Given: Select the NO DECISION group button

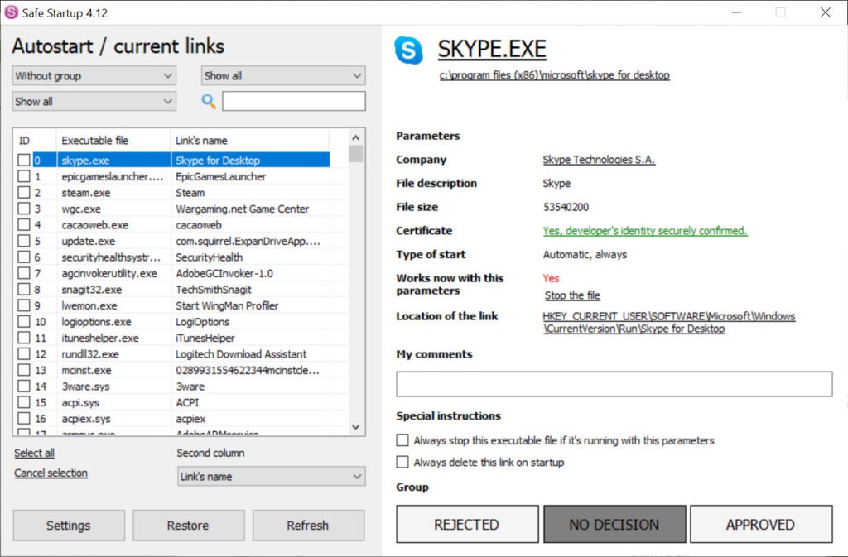Looking at the screenshot, I should pyautogui.click(x=614, y=524).
